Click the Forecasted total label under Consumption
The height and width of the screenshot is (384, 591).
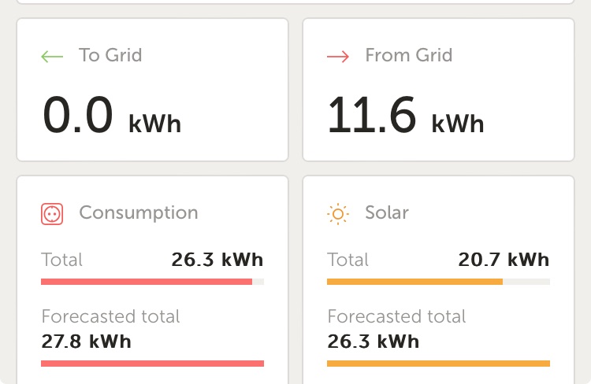(110, 317)
